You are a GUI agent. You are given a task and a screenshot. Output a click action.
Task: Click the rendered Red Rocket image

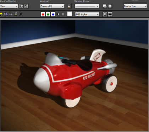click(x=74, y=75)
